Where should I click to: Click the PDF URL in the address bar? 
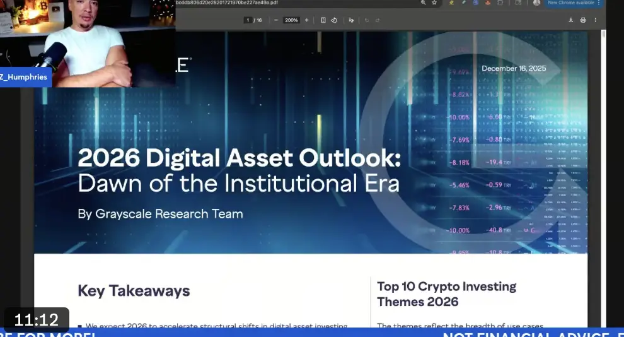pyautogui.click(x=227, y=3)
